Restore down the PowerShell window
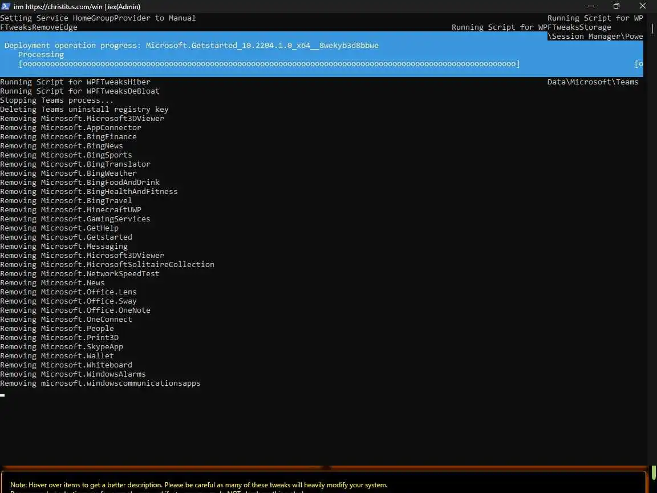 point(617,6)
